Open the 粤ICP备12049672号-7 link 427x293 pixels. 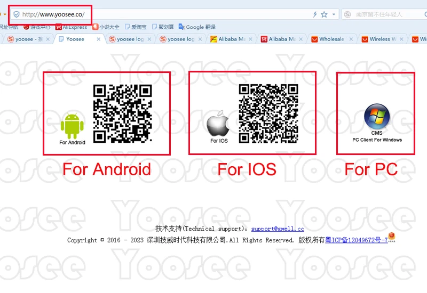(x=357, y=240)
